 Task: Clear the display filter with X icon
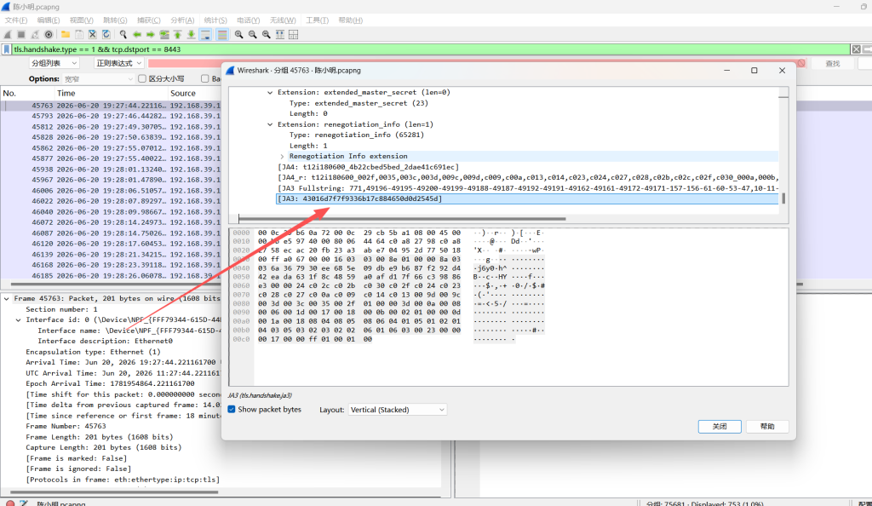click(857, 49)
